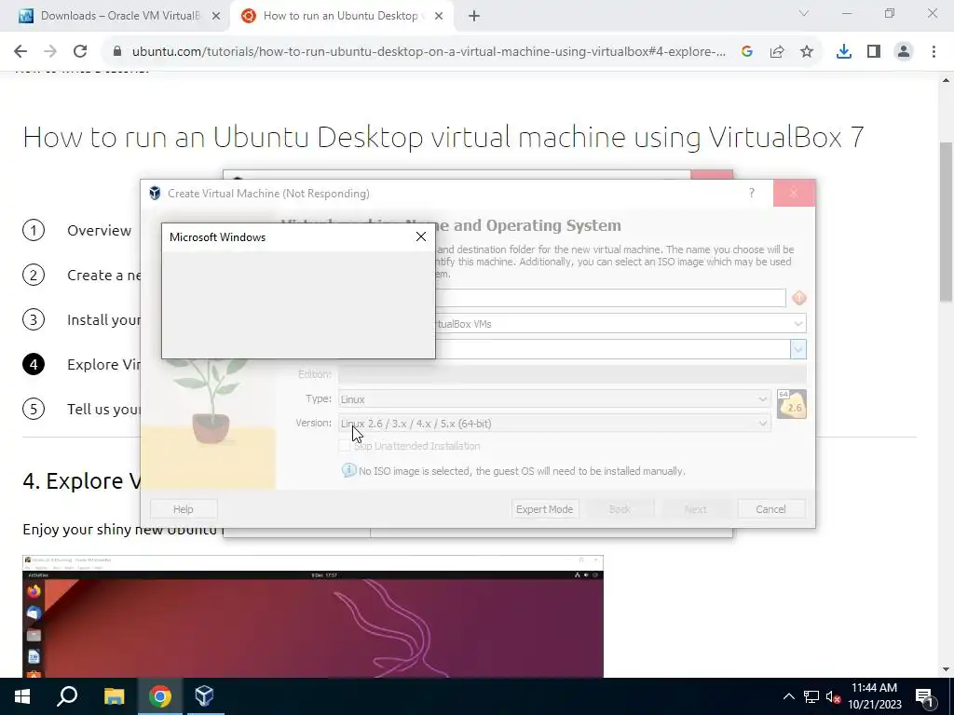Click the Google icon in the address bar
The width and height of the screenshot is (954, 715).
coord(747,52)
